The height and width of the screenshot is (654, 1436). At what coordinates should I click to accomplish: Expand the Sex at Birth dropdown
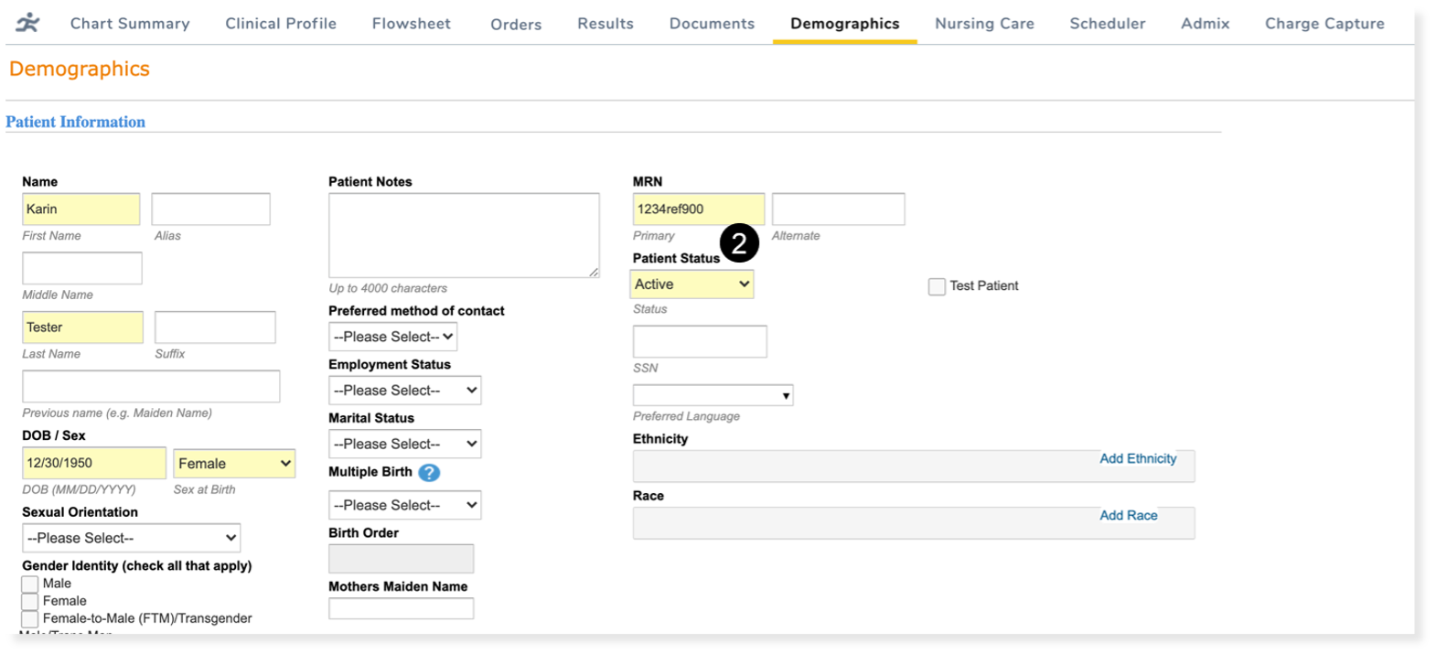tap(234, 464)
